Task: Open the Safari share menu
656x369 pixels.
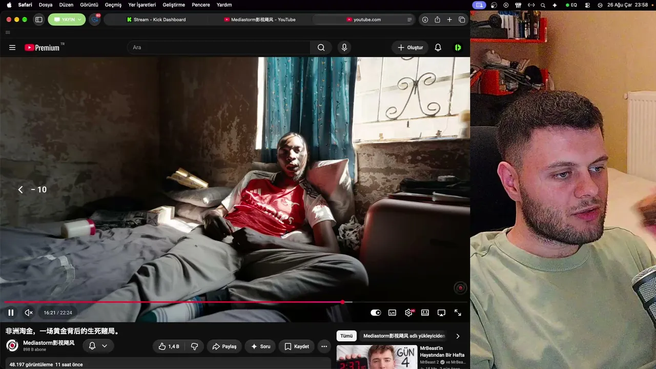Action: click(x=437, y=19)
